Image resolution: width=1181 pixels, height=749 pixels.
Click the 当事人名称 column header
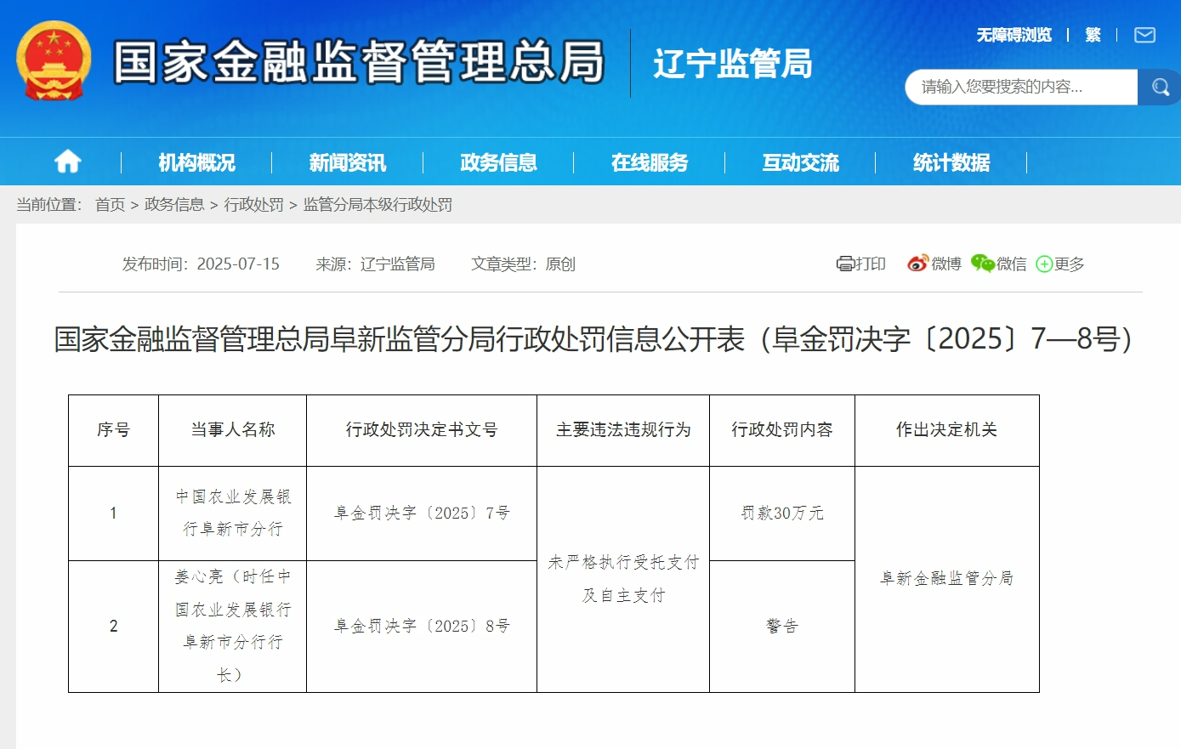(233, 430)
